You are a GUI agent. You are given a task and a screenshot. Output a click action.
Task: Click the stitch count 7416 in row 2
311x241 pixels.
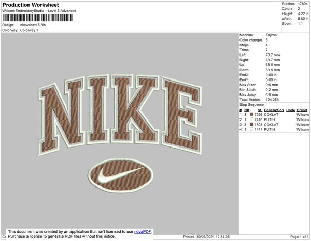[x=258, y=119]
